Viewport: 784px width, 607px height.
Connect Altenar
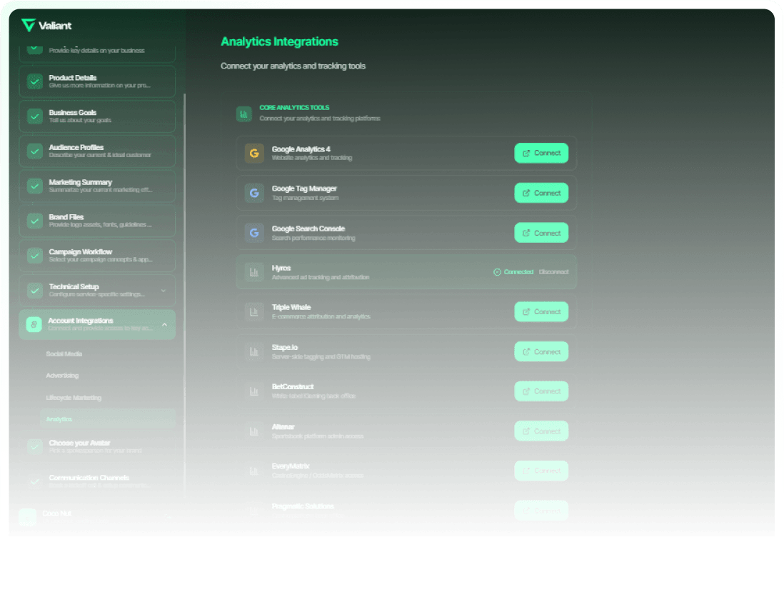(x=541, y=431)
